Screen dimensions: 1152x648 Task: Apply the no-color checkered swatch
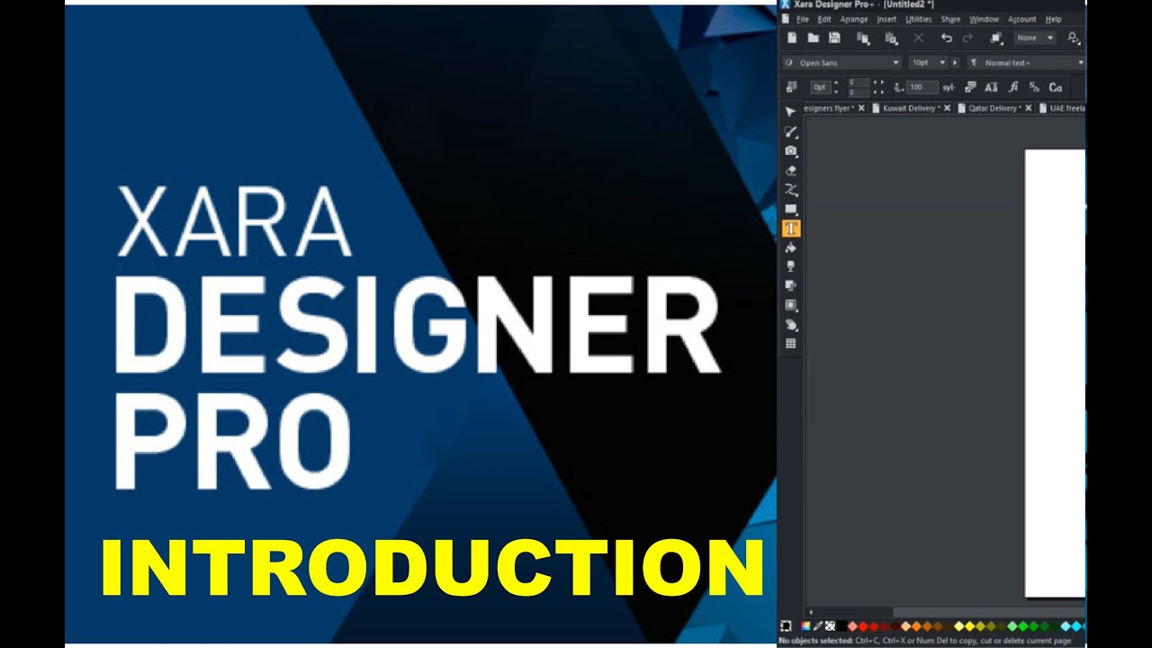pos(830,626)
